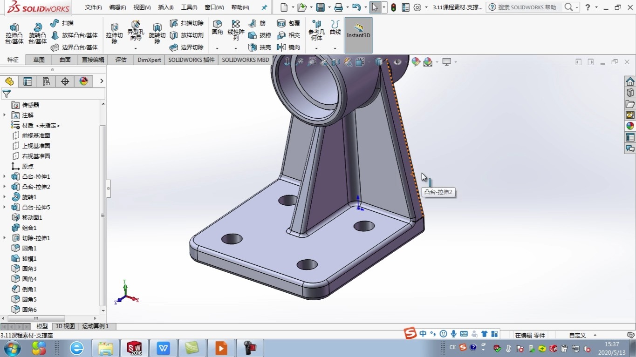This screenshot has height=357, width=636.
Task: Open the 线性阵列 pattern dropdown arrow
Action: coord(236,48)
